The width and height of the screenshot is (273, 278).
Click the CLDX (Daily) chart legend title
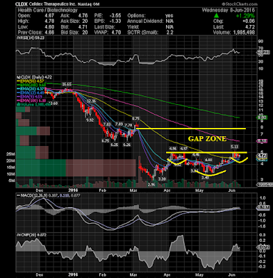33,77
